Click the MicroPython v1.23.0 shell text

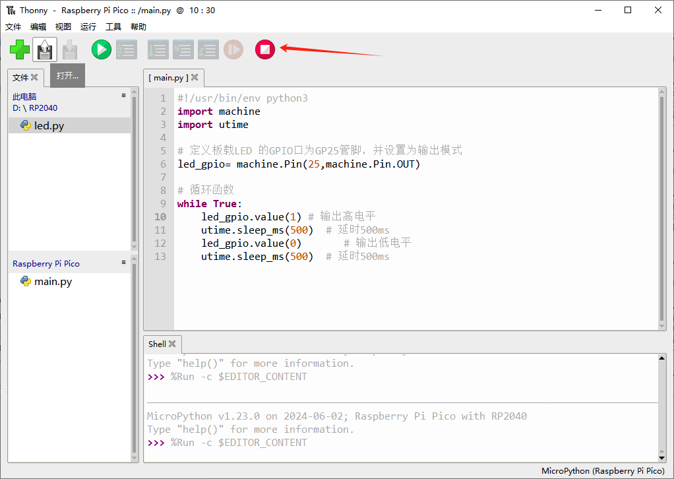click(x=336, y=416)
